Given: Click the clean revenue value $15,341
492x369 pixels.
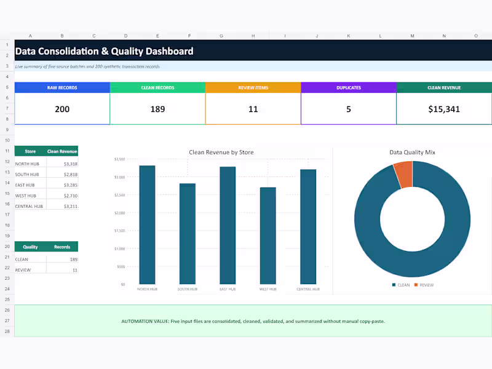Looking at the screenshot, I should coord(444,109).
